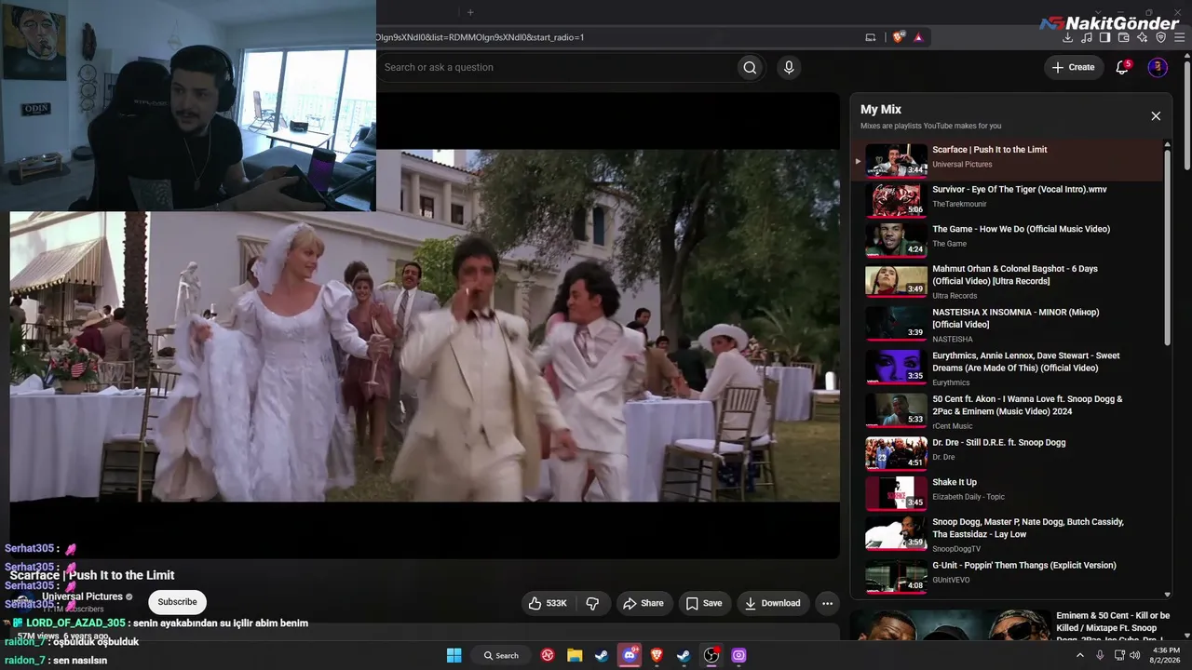The width and height of the screenshot is (1192, 670).
Task: Open the first Steam icon in taskbar
Action: click(x=602, y=655)
